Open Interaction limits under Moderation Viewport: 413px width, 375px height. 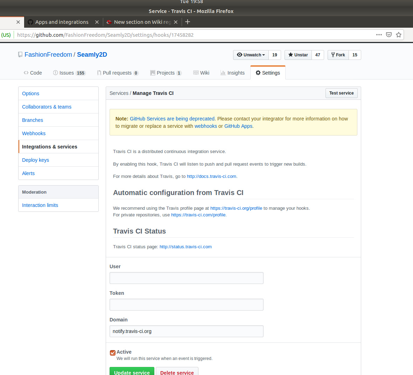point(58,205)
